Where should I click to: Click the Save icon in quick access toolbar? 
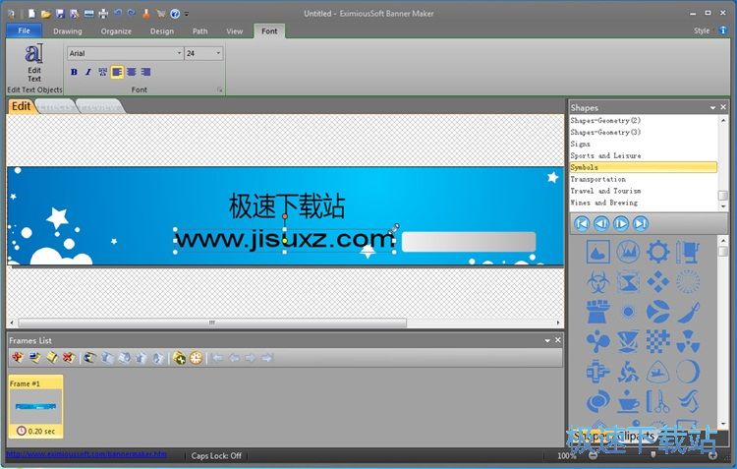tap(60, 14)
